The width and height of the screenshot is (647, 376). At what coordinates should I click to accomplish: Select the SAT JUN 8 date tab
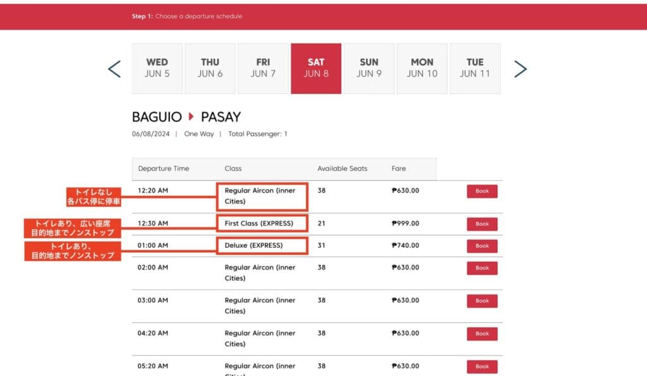coord(316,68)
